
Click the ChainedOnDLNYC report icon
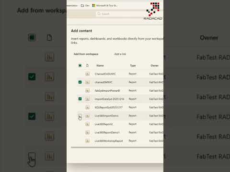click(x=87, y=74)
